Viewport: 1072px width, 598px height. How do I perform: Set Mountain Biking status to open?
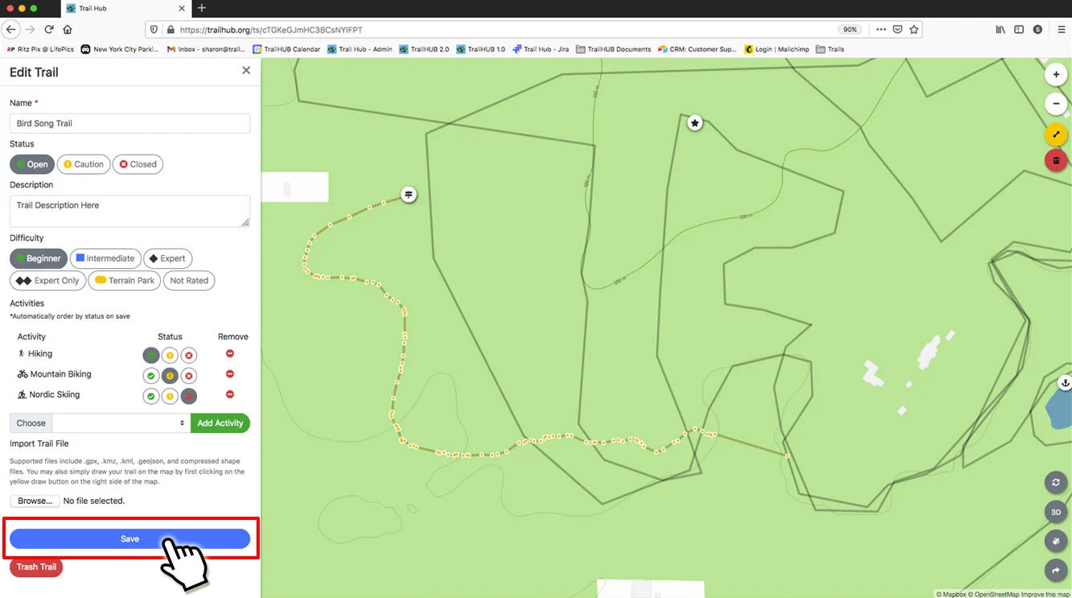[x=150, y=376]
